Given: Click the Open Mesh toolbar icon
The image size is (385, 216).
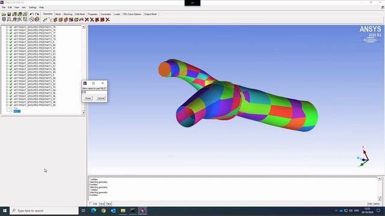Looking at the screenshot, I should pyautogui.click(x=19, y=14).
